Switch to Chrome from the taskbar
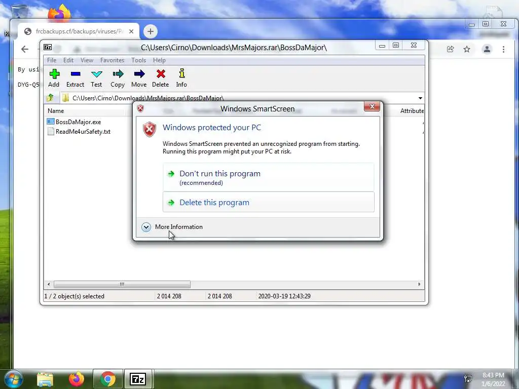 tap(108, 379)
